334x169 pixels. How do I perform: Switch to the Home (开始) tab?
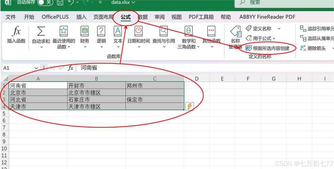[29, 17]
